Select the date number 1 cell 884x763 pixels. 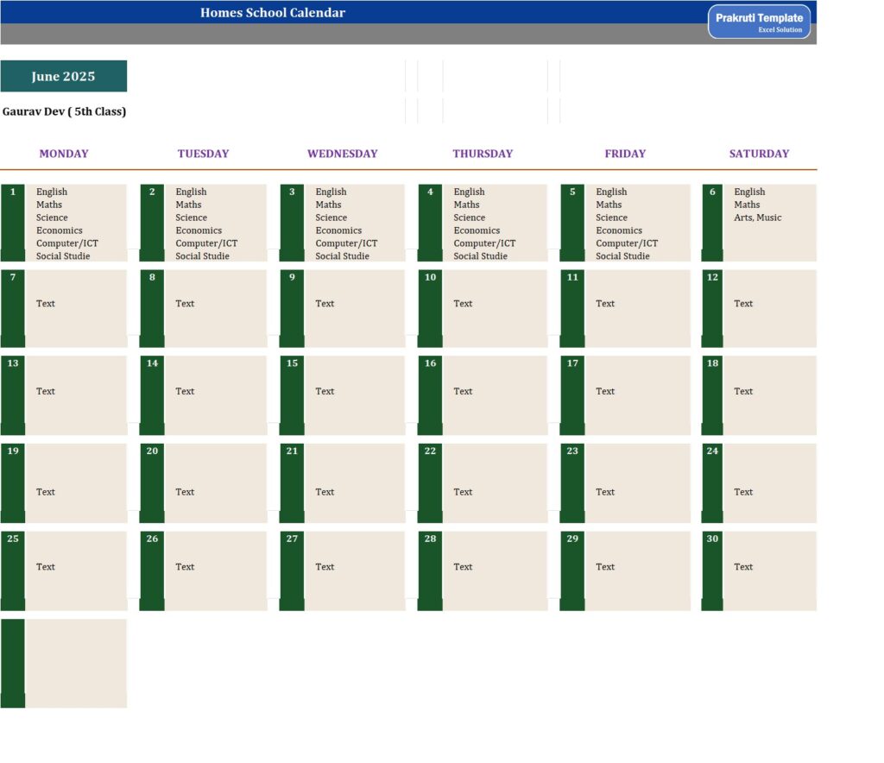point(13,192)
